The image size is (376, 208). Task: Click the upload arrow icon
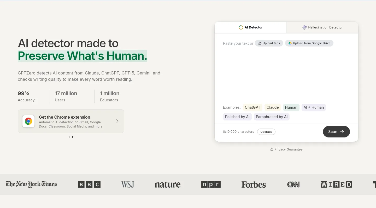(x=260, y=43)
